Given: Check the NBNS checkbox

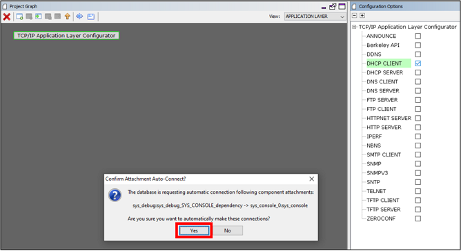Looking at the screenshot, I should pos(418,145).
